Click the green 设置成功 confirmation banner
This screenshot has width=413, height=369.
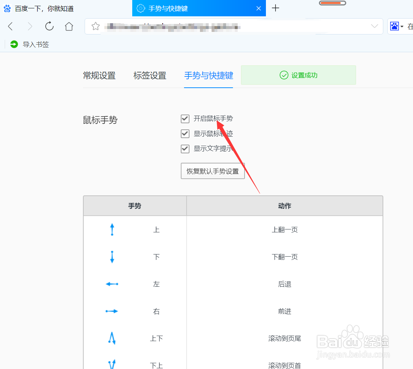coord(298,75)
